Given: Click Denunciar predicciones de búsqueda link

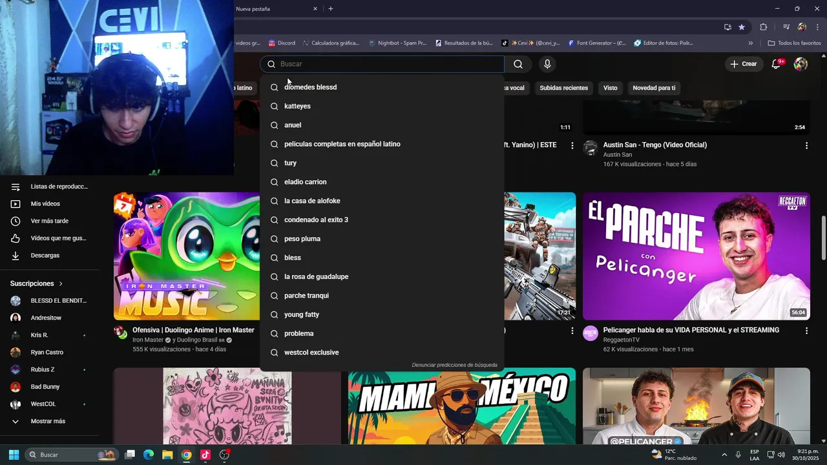Looking at the screenshot, I should click(x=454, y=365).
